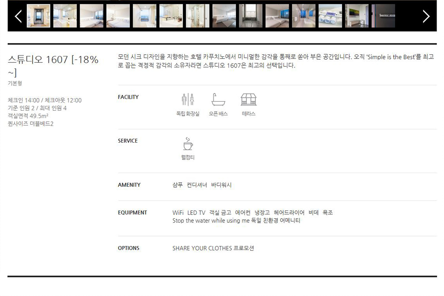The height and width of the screenshot is (296, 444).
Task: View the thumbnail with green wall art
Action: pos(357,16)
